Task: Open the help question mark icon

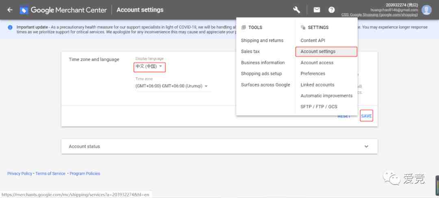Action: point(332,10)
